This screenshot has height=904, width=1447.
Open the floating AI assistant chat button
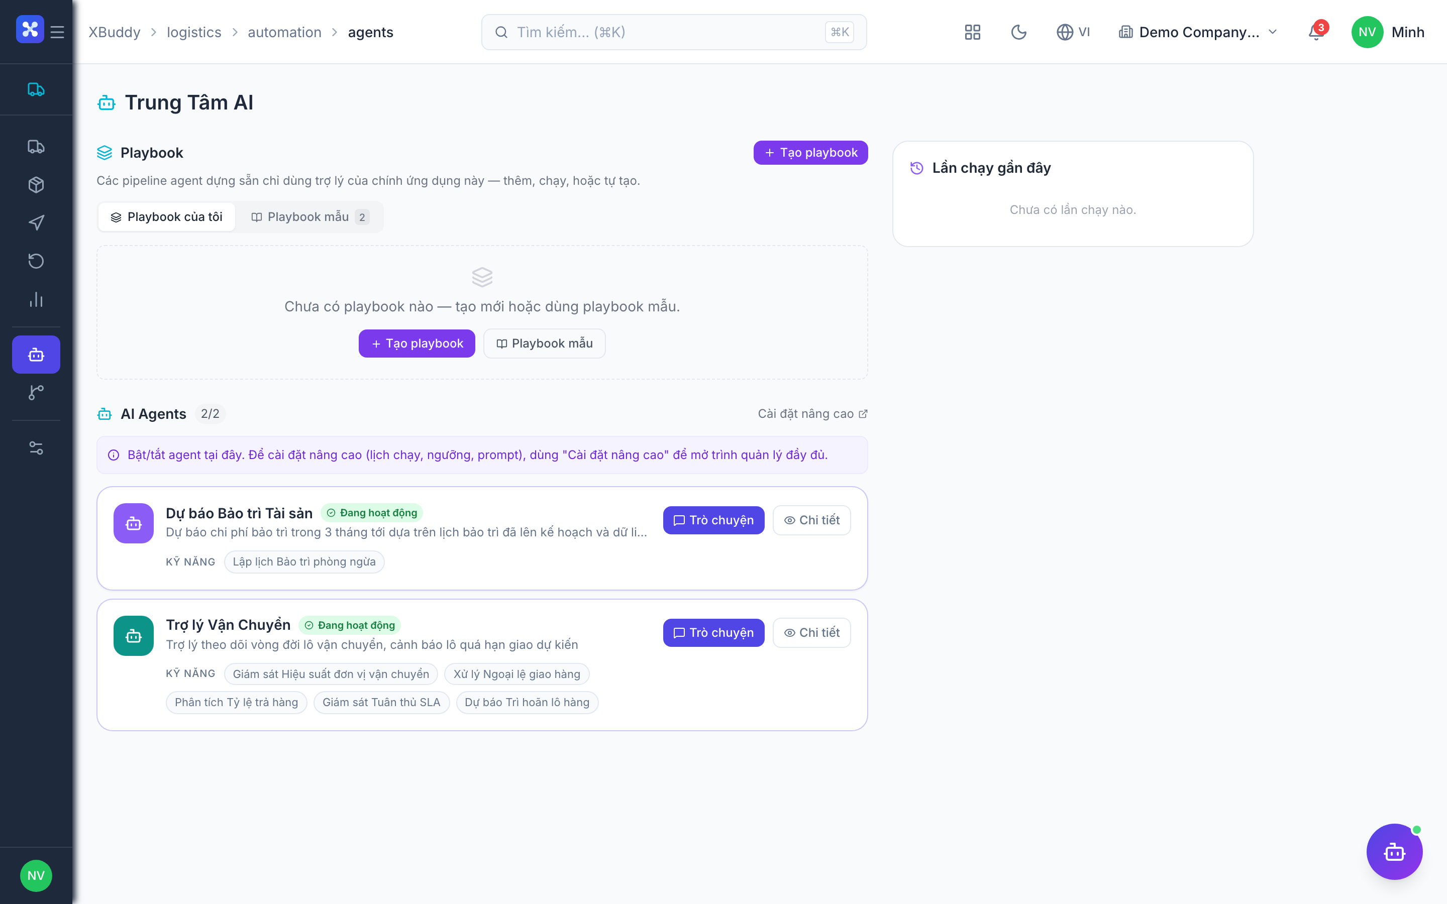click(x=1394, y=851)
